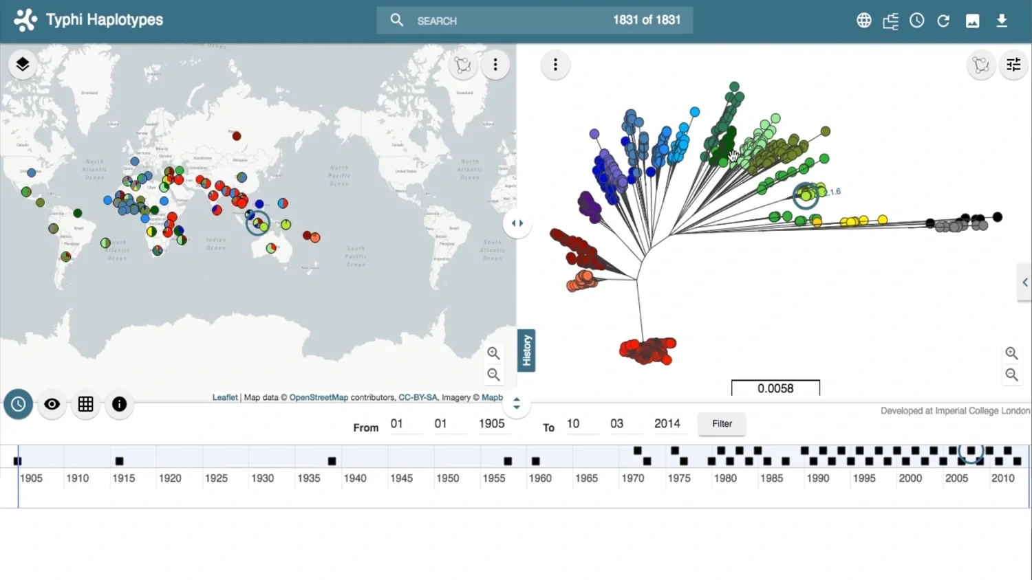Viewport: 1032px width, 580px height.
Task: Click the horizontal map-tree split handle
Action: click(x=517, y=223)
